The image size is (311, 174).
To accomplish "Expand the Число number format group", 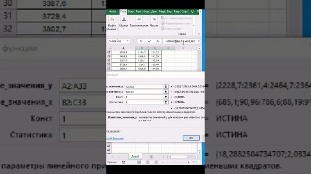I will tap(154, 24).
